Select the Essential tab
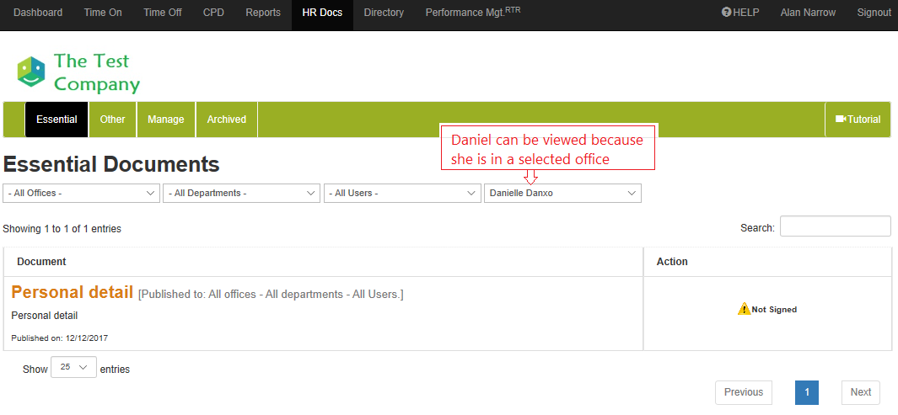 coord(56,120)
